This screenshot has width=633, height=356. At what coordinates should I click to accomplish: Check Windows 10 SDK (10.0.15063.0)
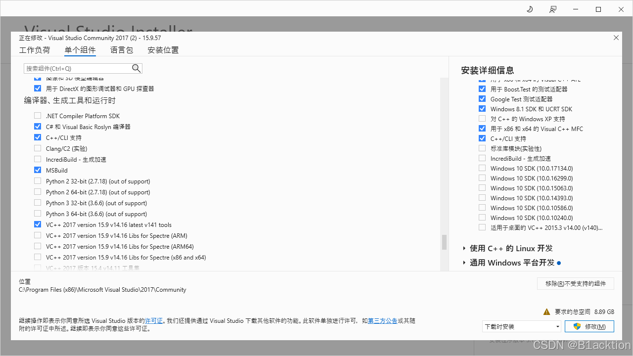pyautogui.click(x=482, y=188)
